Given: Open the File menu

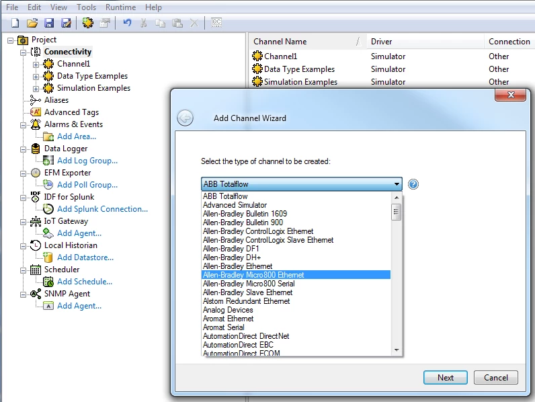Looking at the screenshot, I should coord(12,7).
